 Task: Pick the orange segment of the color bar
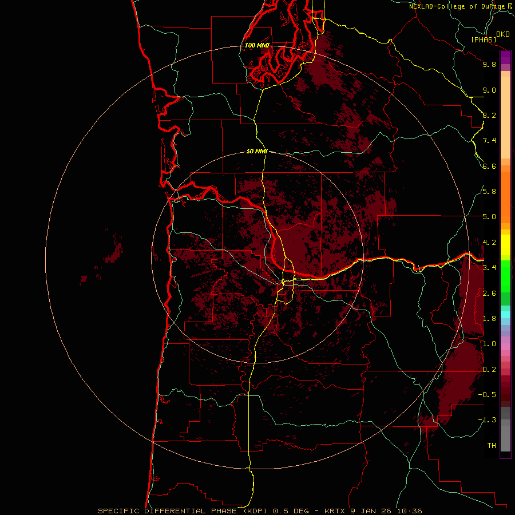point(505,197)
